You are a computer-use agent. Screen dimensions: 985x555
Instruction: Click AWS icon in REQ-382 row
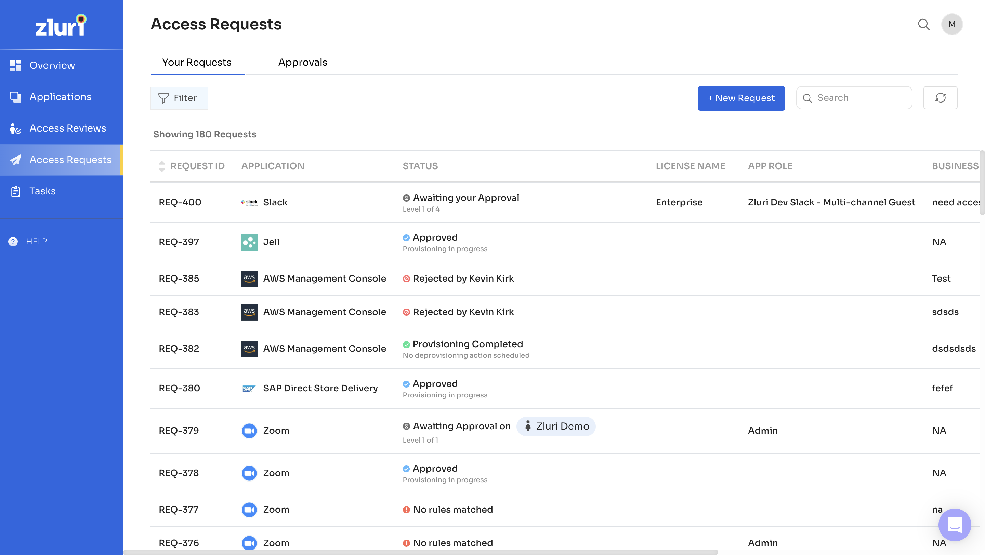tap(249, 349)
